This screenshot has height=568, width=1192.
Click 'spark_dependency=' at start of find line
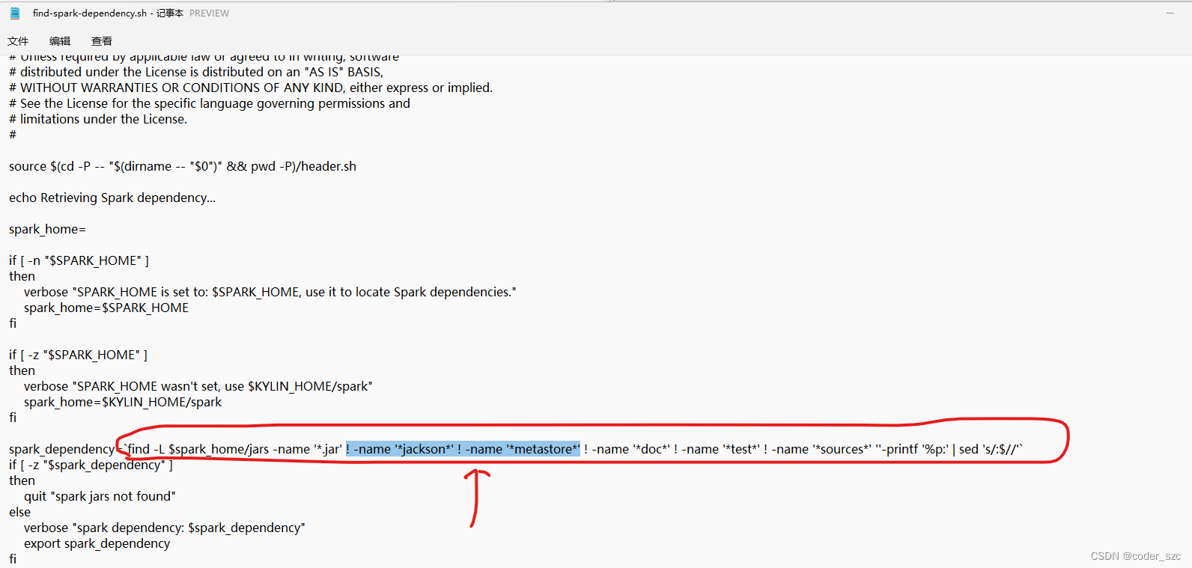click(65, 449)
